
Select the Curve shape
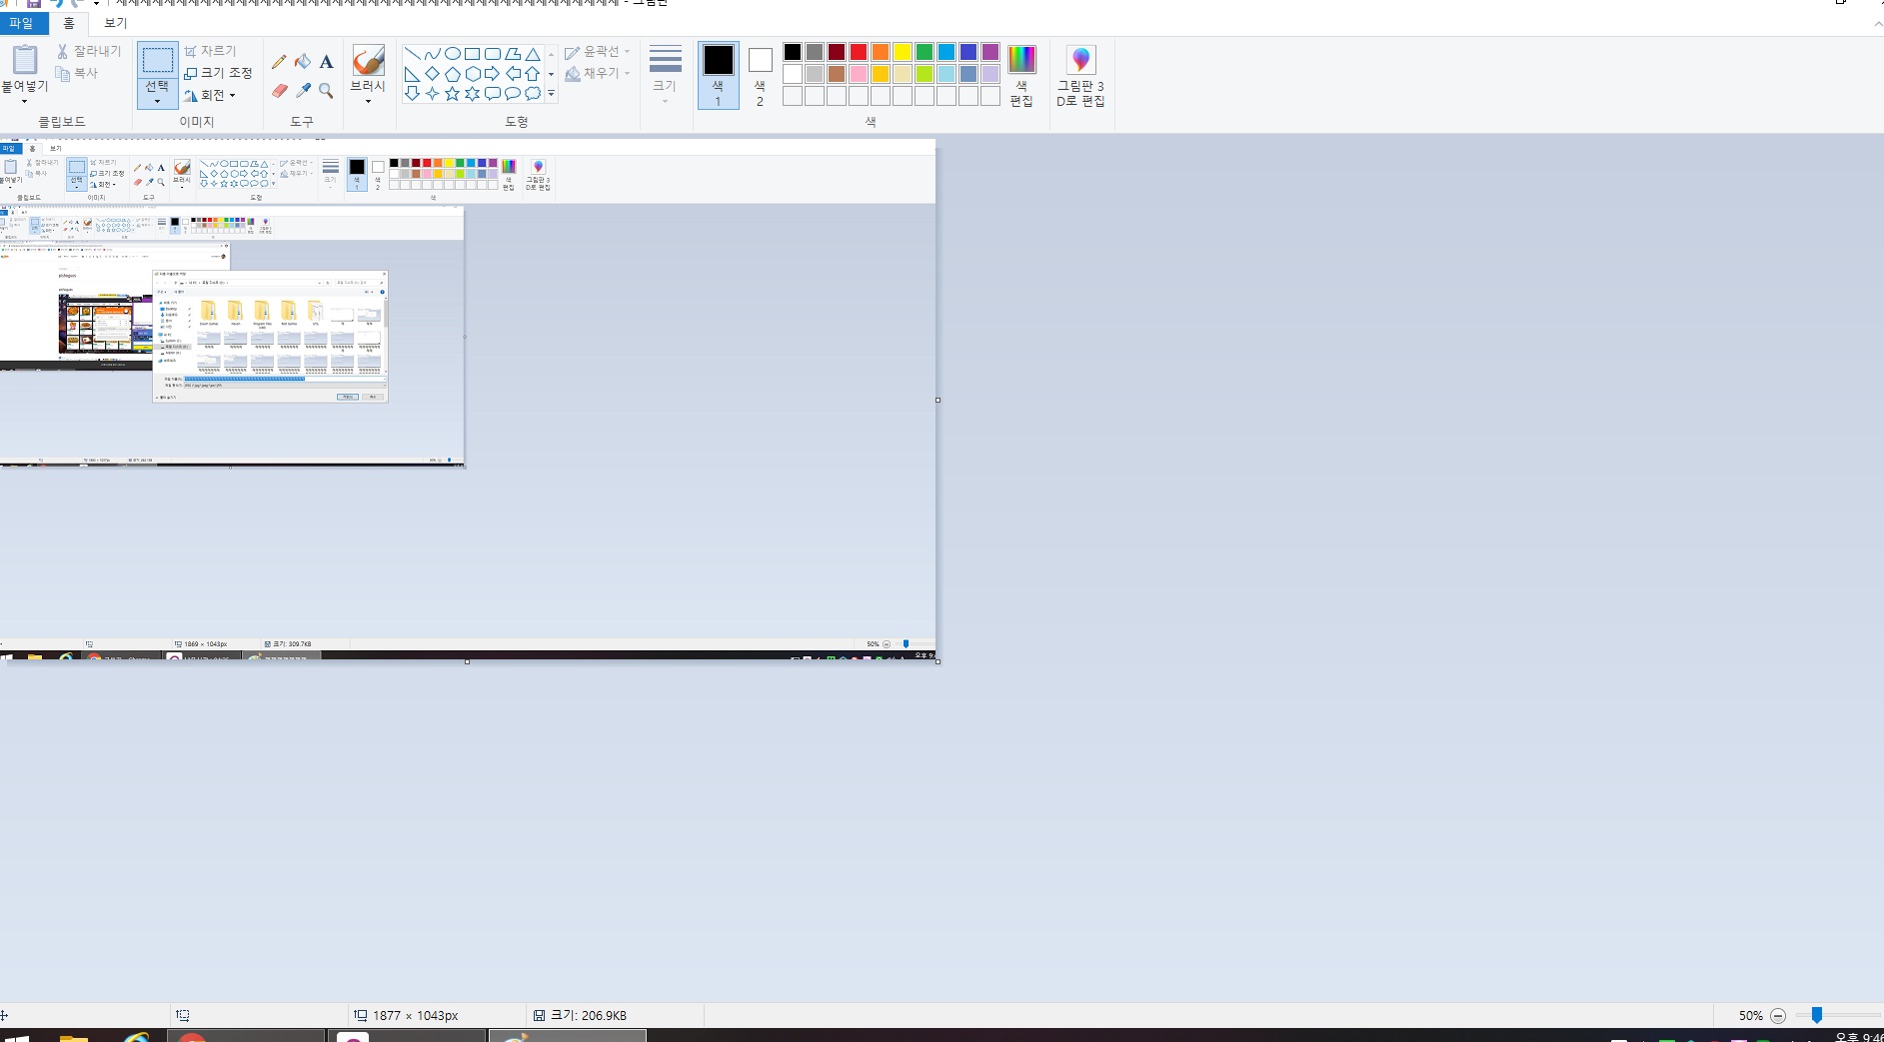[432, 54]
